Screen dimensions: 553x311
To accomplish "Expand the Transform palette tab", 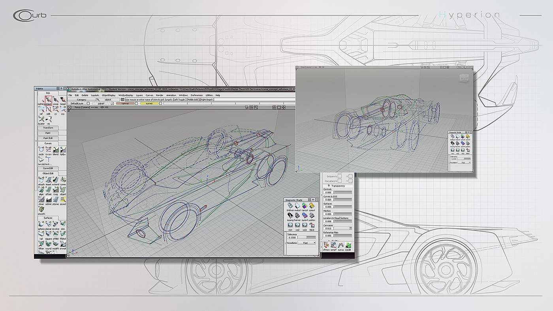I will click(48, 128).
